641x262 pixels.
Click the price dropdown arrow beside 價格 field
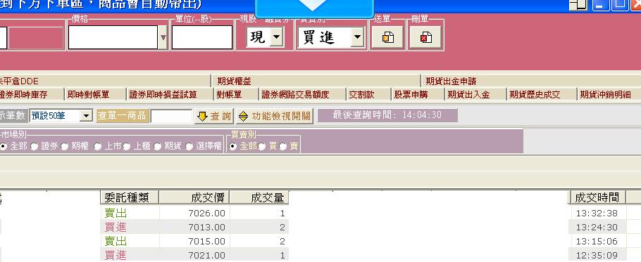point(163,37)
